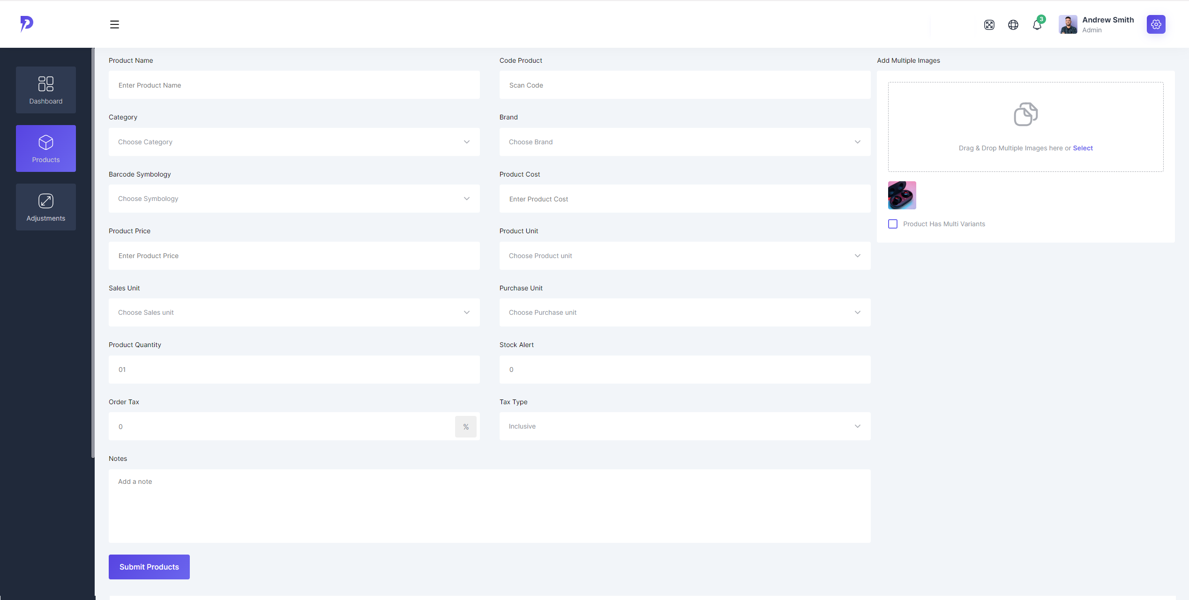
Task: Go to Dashboard in sidebar
Action: click(46, 90)
